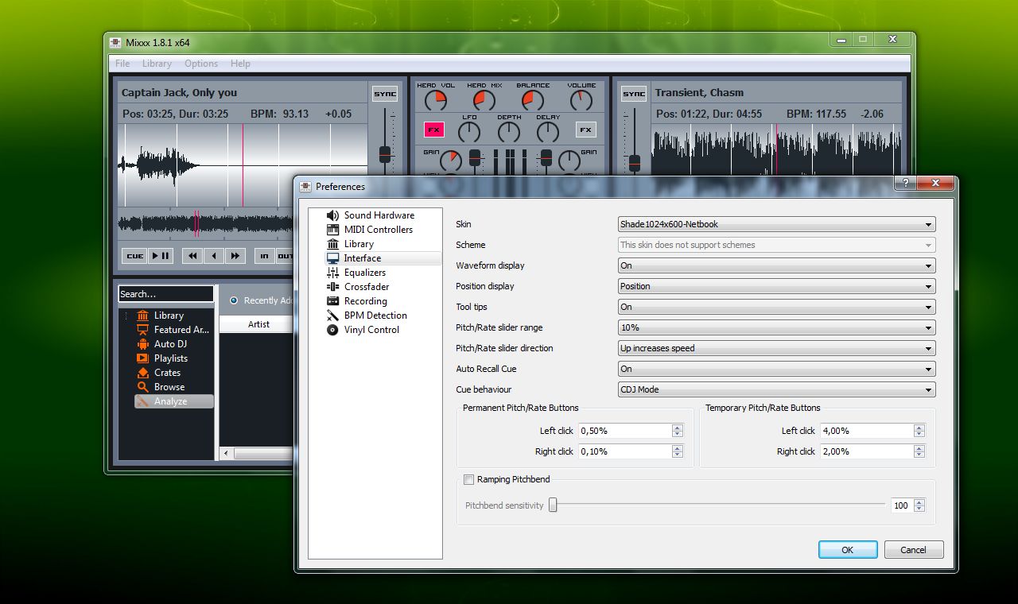Click the HEAD MIX knob
This screenshot has width=1018, height=604.
[x=484, y=100]
